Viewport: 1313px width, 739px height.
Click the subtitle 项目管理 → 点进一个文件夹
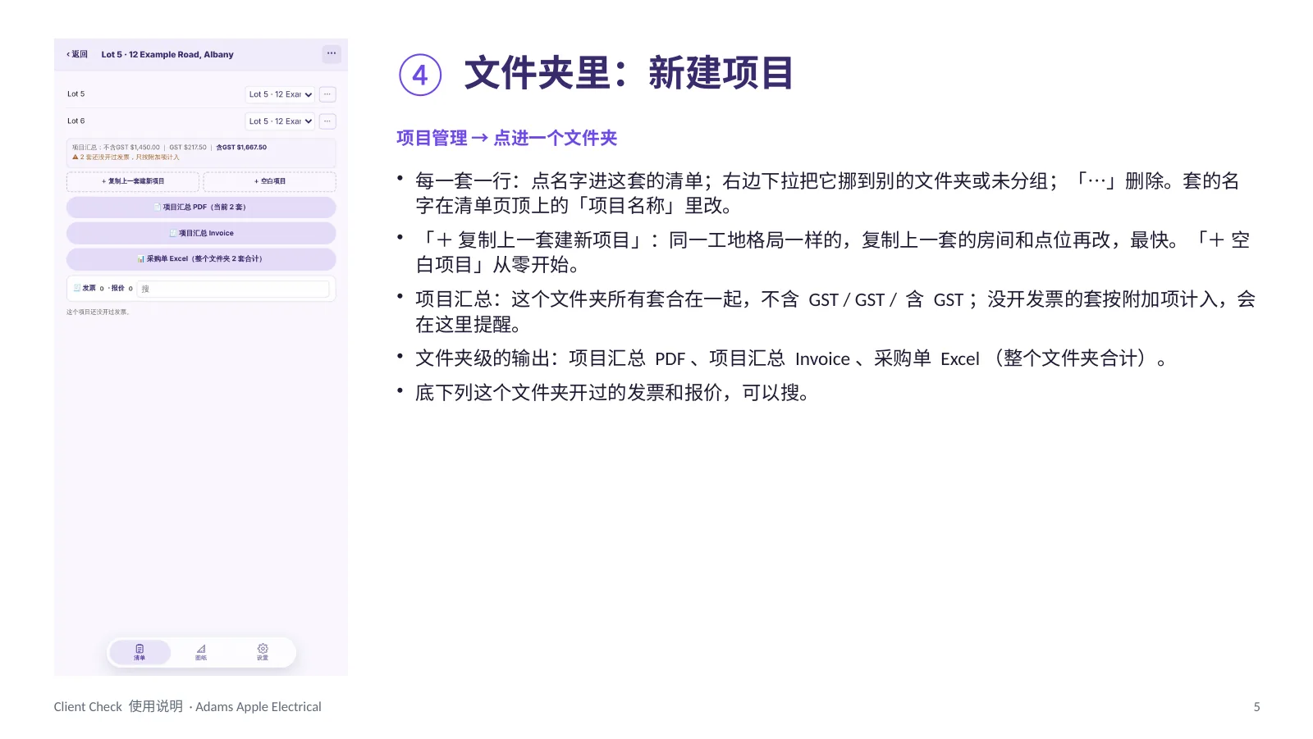pyautogui.click(x=506, y=138)
